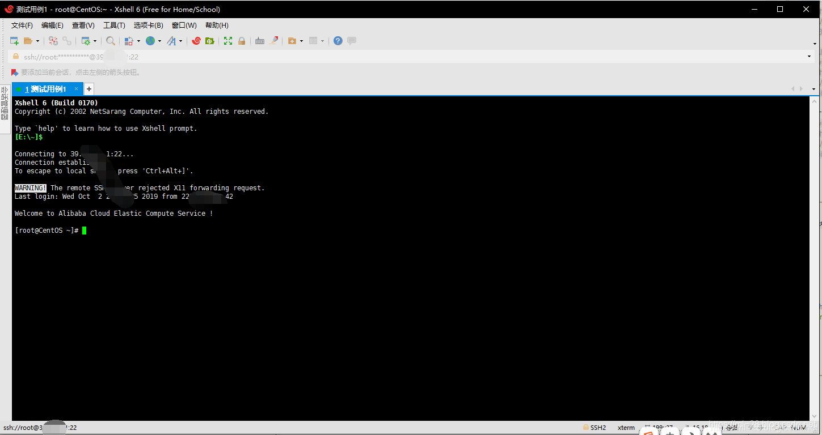
Task: Open the 窗口(W) menu
Action: click(184, 25)
